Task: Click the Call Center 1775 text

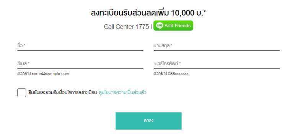Action: [126, 27]
